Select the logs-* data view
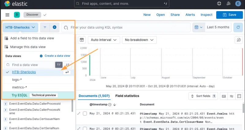Screen dimensions: 245x130 coord(17,80)
